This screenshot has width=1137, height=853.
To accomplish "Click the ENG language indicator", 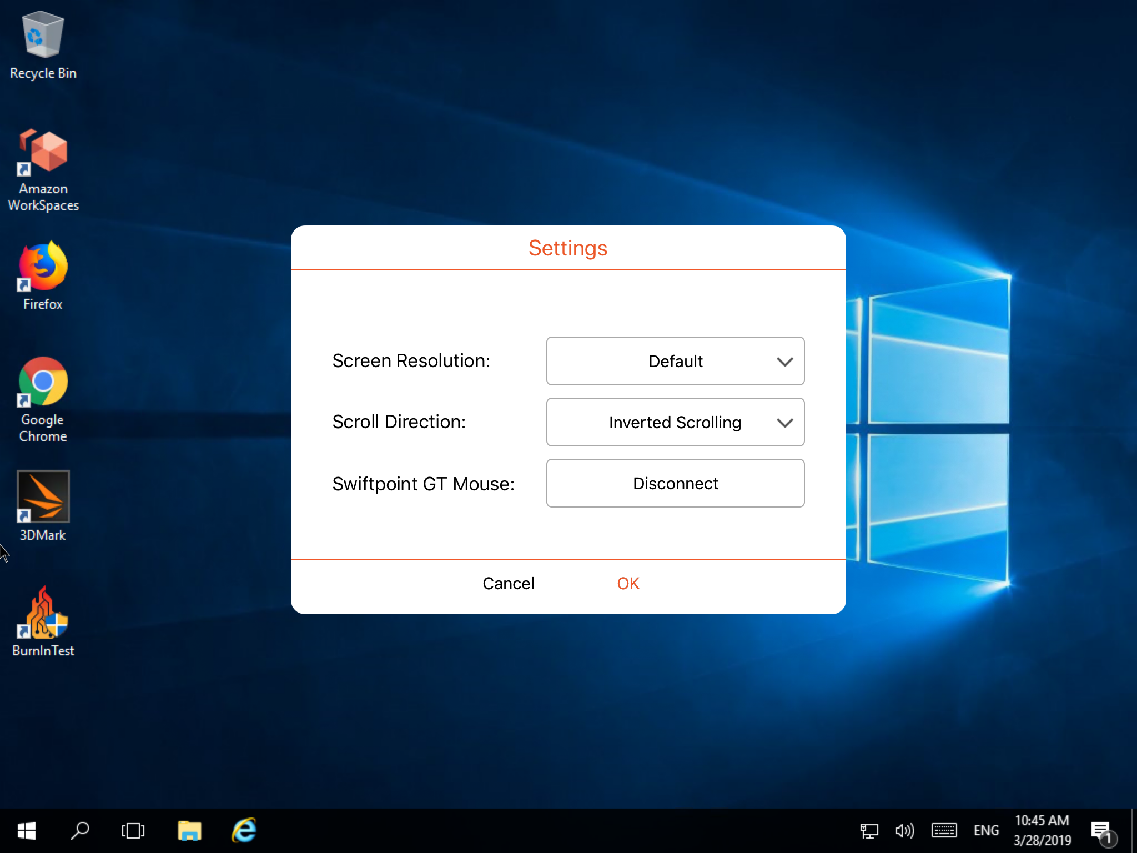I will [x=986, y=831].
